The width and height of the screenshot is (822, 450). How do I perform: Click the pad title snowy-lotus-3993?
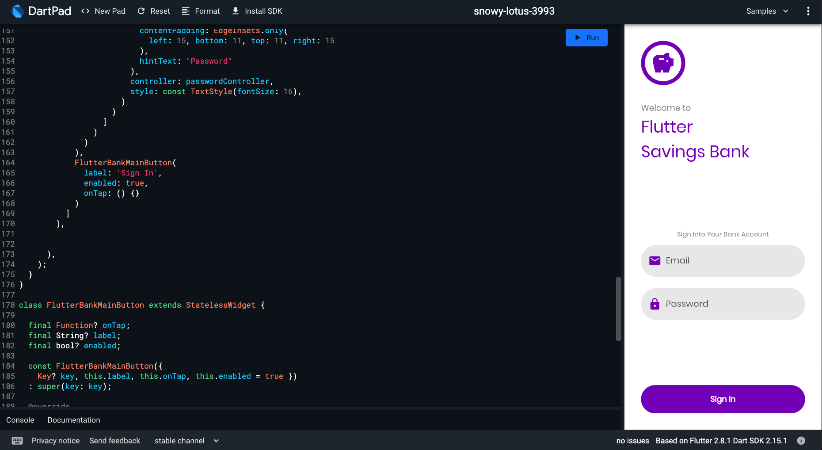tap(514, 11)
